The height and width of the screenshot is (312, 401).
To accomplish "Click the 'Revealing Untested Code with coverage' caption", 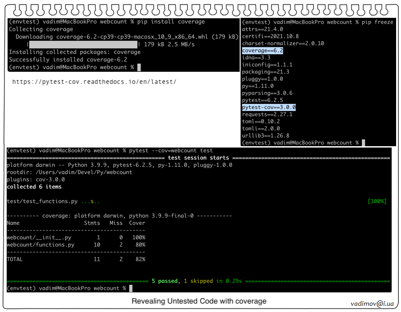I will pos(199,301).
